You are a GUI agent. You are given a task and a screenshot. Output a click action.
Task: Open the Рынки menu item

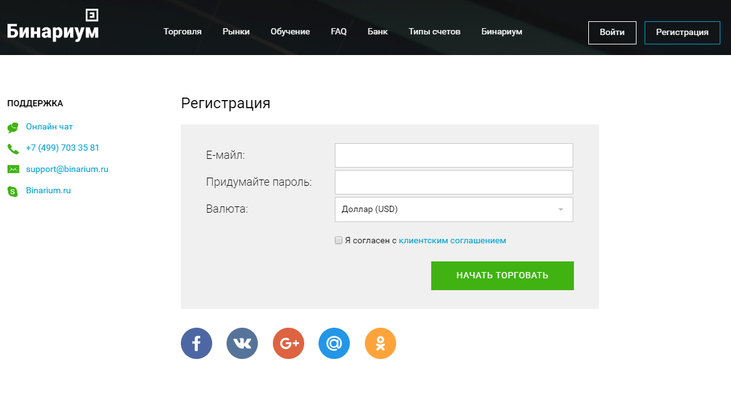pos(236,32)
